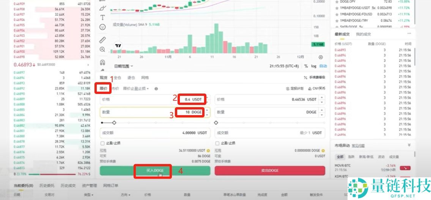Viewport: 431px width, 200px height.
Task: Select the ruler measure tool
Action: (x=102, y=40)
